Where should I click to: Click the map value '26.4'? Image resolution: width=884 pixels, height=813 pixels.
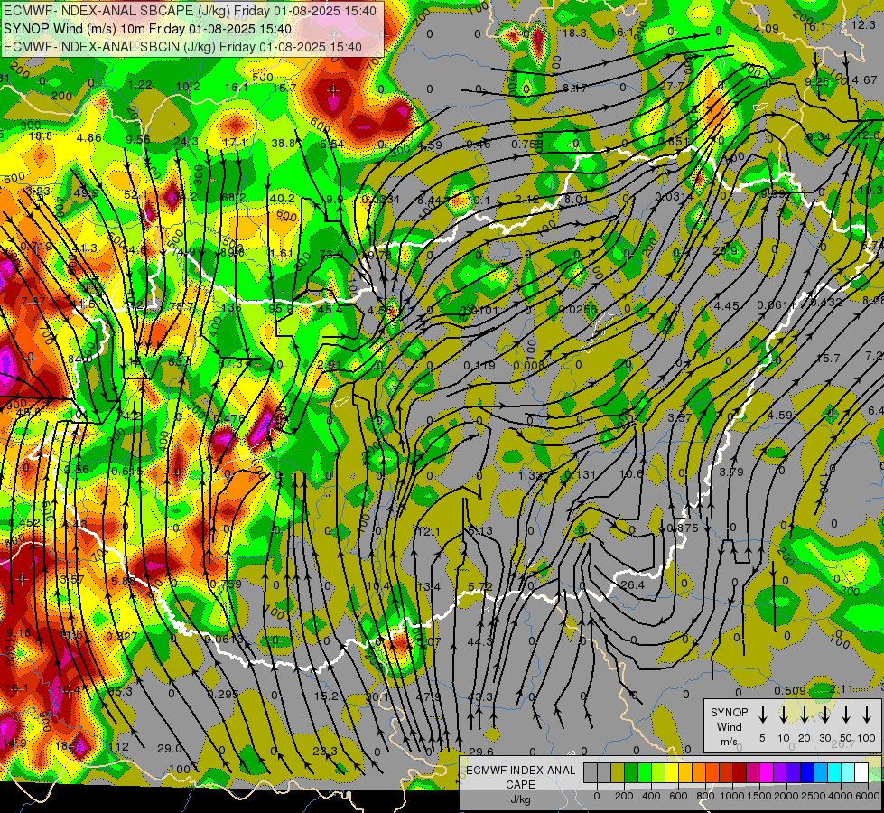[x=632, y=585]
